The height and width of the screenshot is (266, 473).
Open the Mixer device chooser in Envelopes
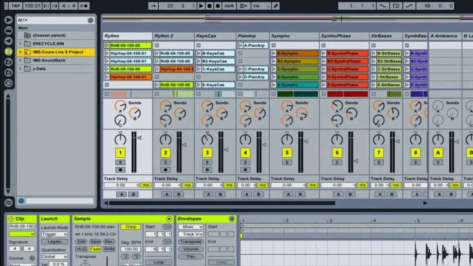190,226
